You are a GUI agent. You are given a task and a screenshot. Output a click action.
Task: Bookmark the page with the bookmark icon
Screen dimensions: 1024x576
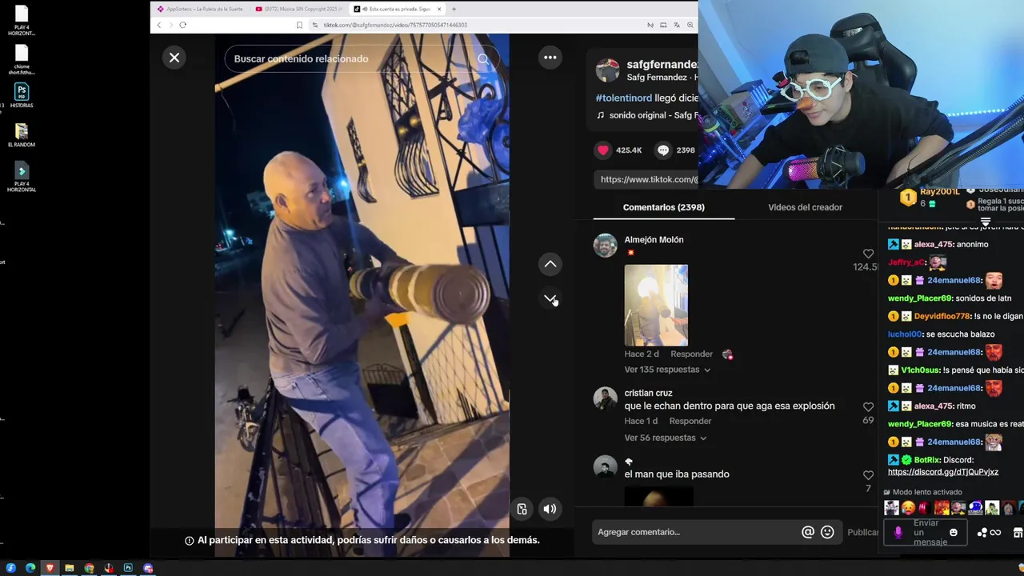pyautogui.click(x=299, y=25)
